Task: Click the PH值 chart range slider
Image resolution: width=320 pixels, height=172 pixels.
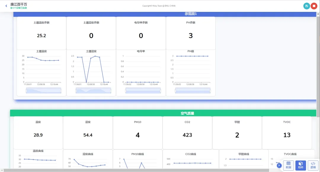Action: (193, 90)
